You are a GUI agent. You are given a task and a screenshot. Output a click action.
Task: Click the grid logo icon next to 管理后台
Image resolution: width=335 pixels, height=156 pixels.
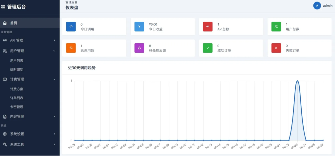tap(3, 7)
